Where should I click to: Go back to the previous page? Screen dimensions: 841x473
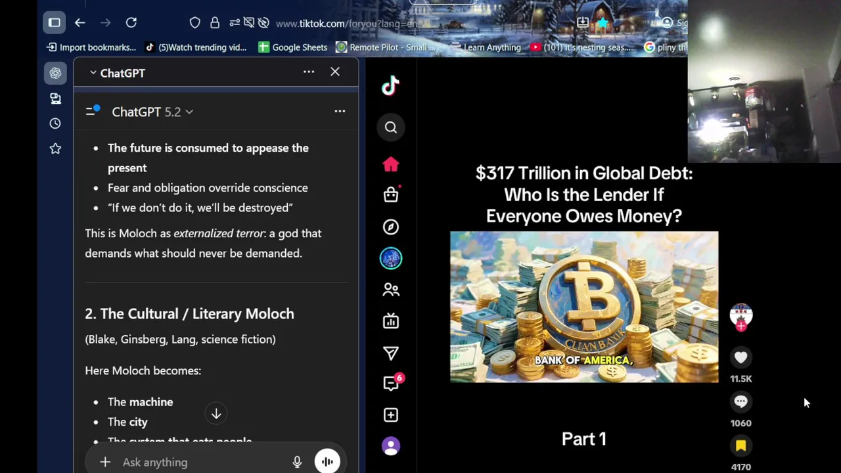(80, 23)
